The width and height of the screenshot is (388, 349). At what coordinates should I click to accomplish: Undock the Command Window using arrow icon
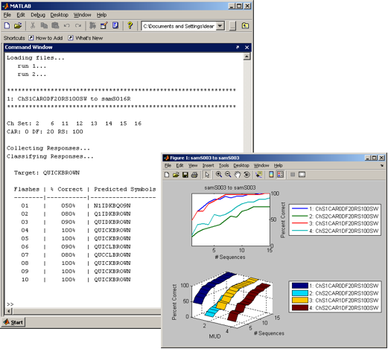[x=238, y=47]
